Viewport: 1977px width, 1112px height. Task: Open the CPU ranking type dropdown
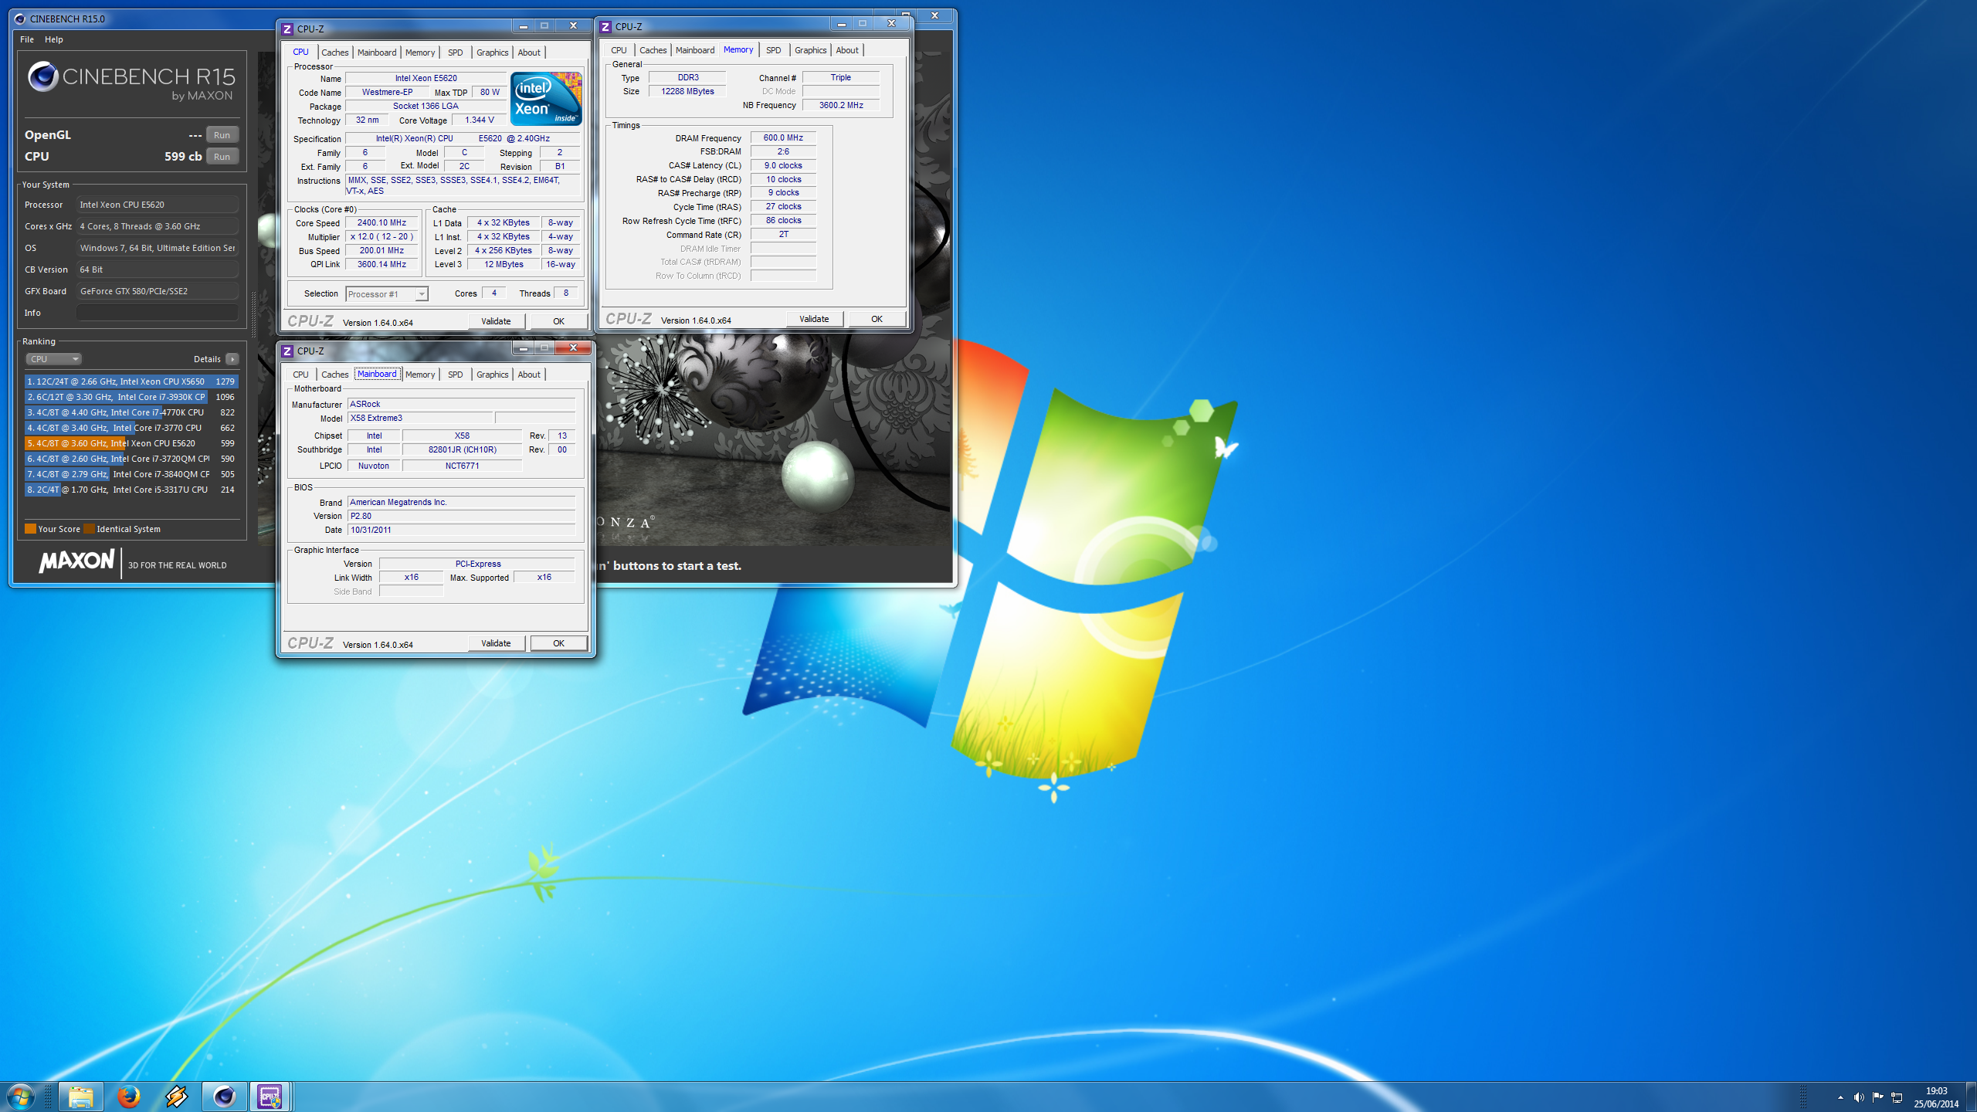click(54, 359)
